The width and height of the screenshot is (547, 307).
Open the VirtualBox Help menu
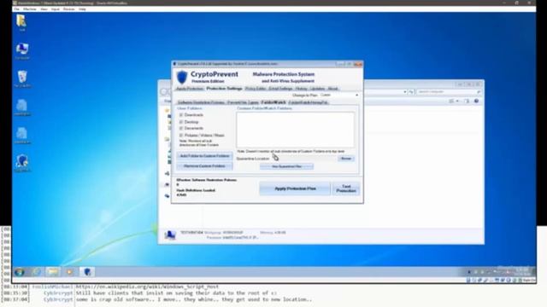pyautogui.click(x=82, y=9)
